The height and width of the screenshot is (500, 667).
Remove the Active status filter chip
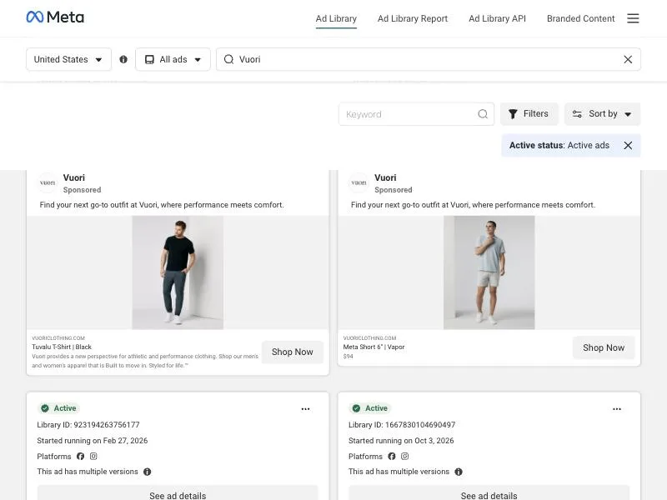click(x=628, y=145)
